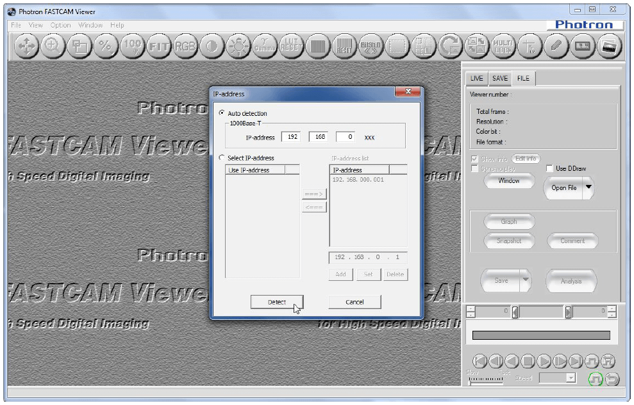The width and height of the screenshot is (634, 405).
Task: Open the File menu
Action: coord(16,25)
